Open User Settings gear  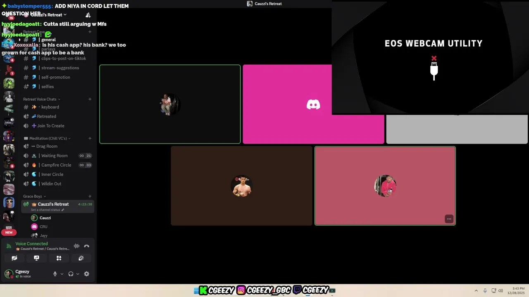point(86,274)
